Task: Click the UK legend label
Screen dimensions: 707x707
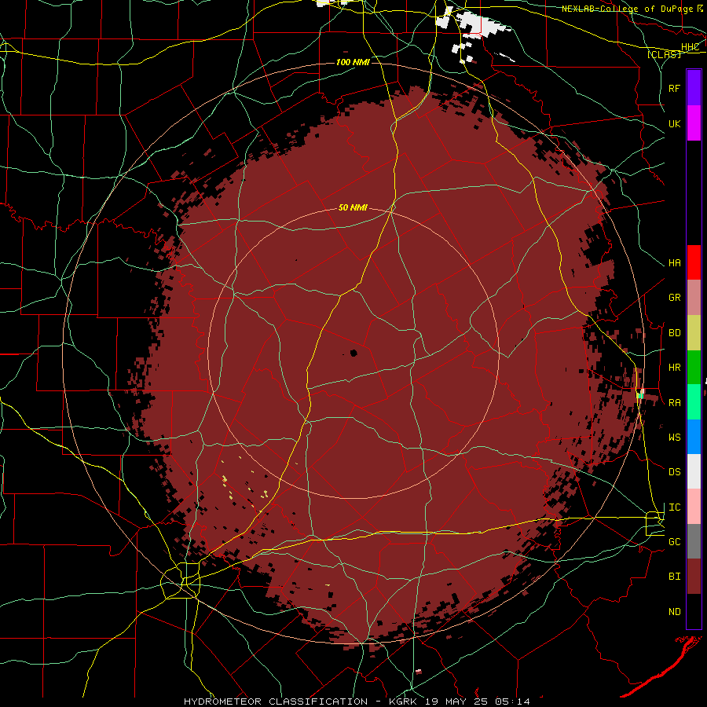Action: point(674,123)
